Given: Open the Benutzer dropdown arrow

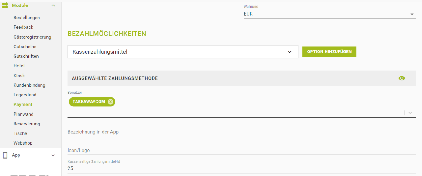Looking at the screenshot, I should coord(410,113).
